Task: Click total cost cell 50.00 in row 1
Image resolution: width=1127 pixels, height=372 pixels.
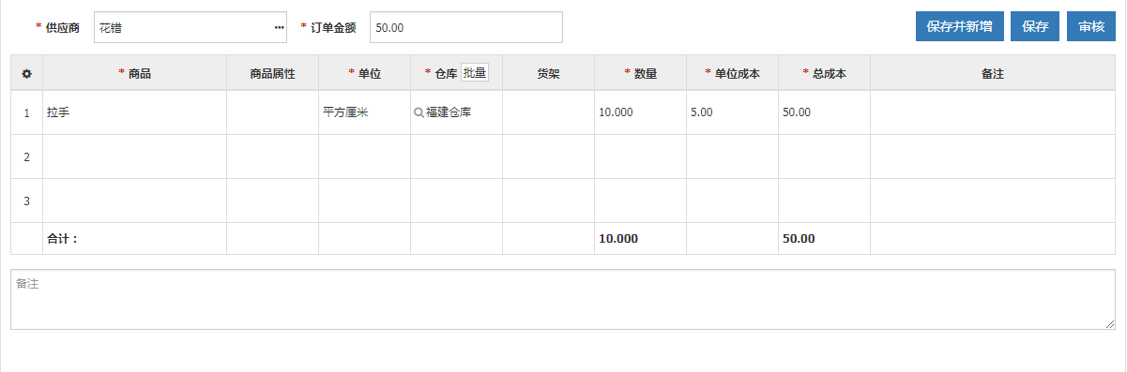Action: point(825,112)
